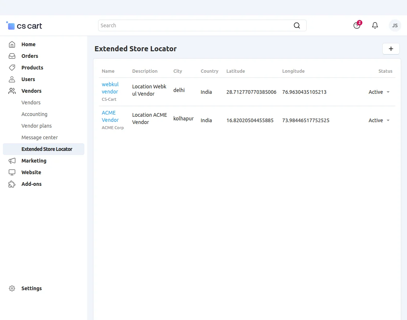Open the Active status dropdown for webkul vendor
Image resolution: width=407 pixels, height=320 pixels.
click(x=379, y=92)
